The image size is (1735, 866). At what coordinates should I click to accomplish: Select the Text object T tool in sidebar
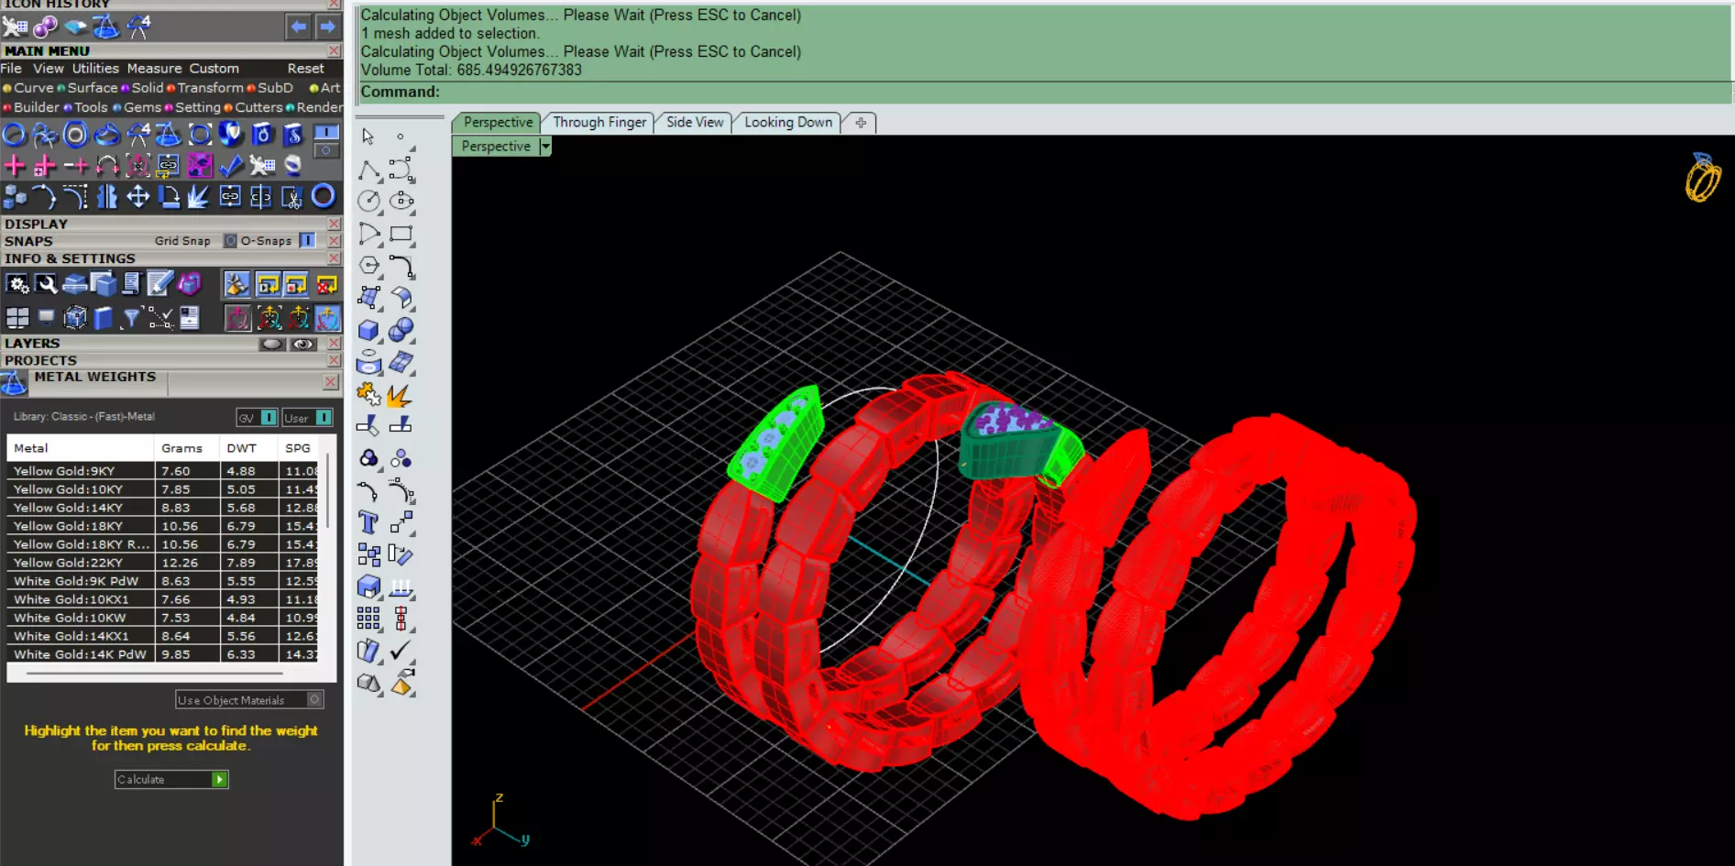[368, 522]
